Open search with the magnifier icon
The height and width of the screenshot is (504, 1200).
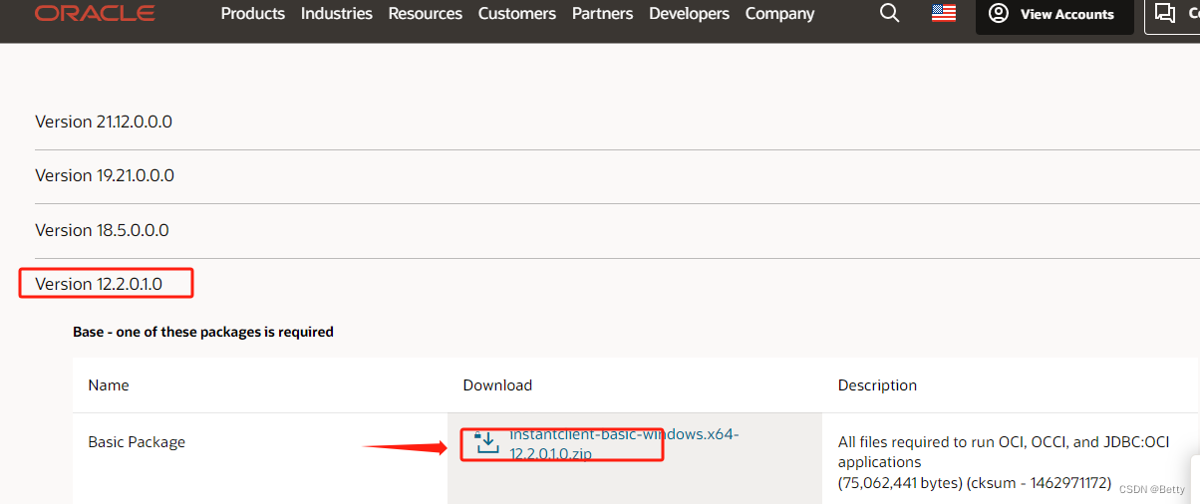pyautogui.click(x=889, y=13)
